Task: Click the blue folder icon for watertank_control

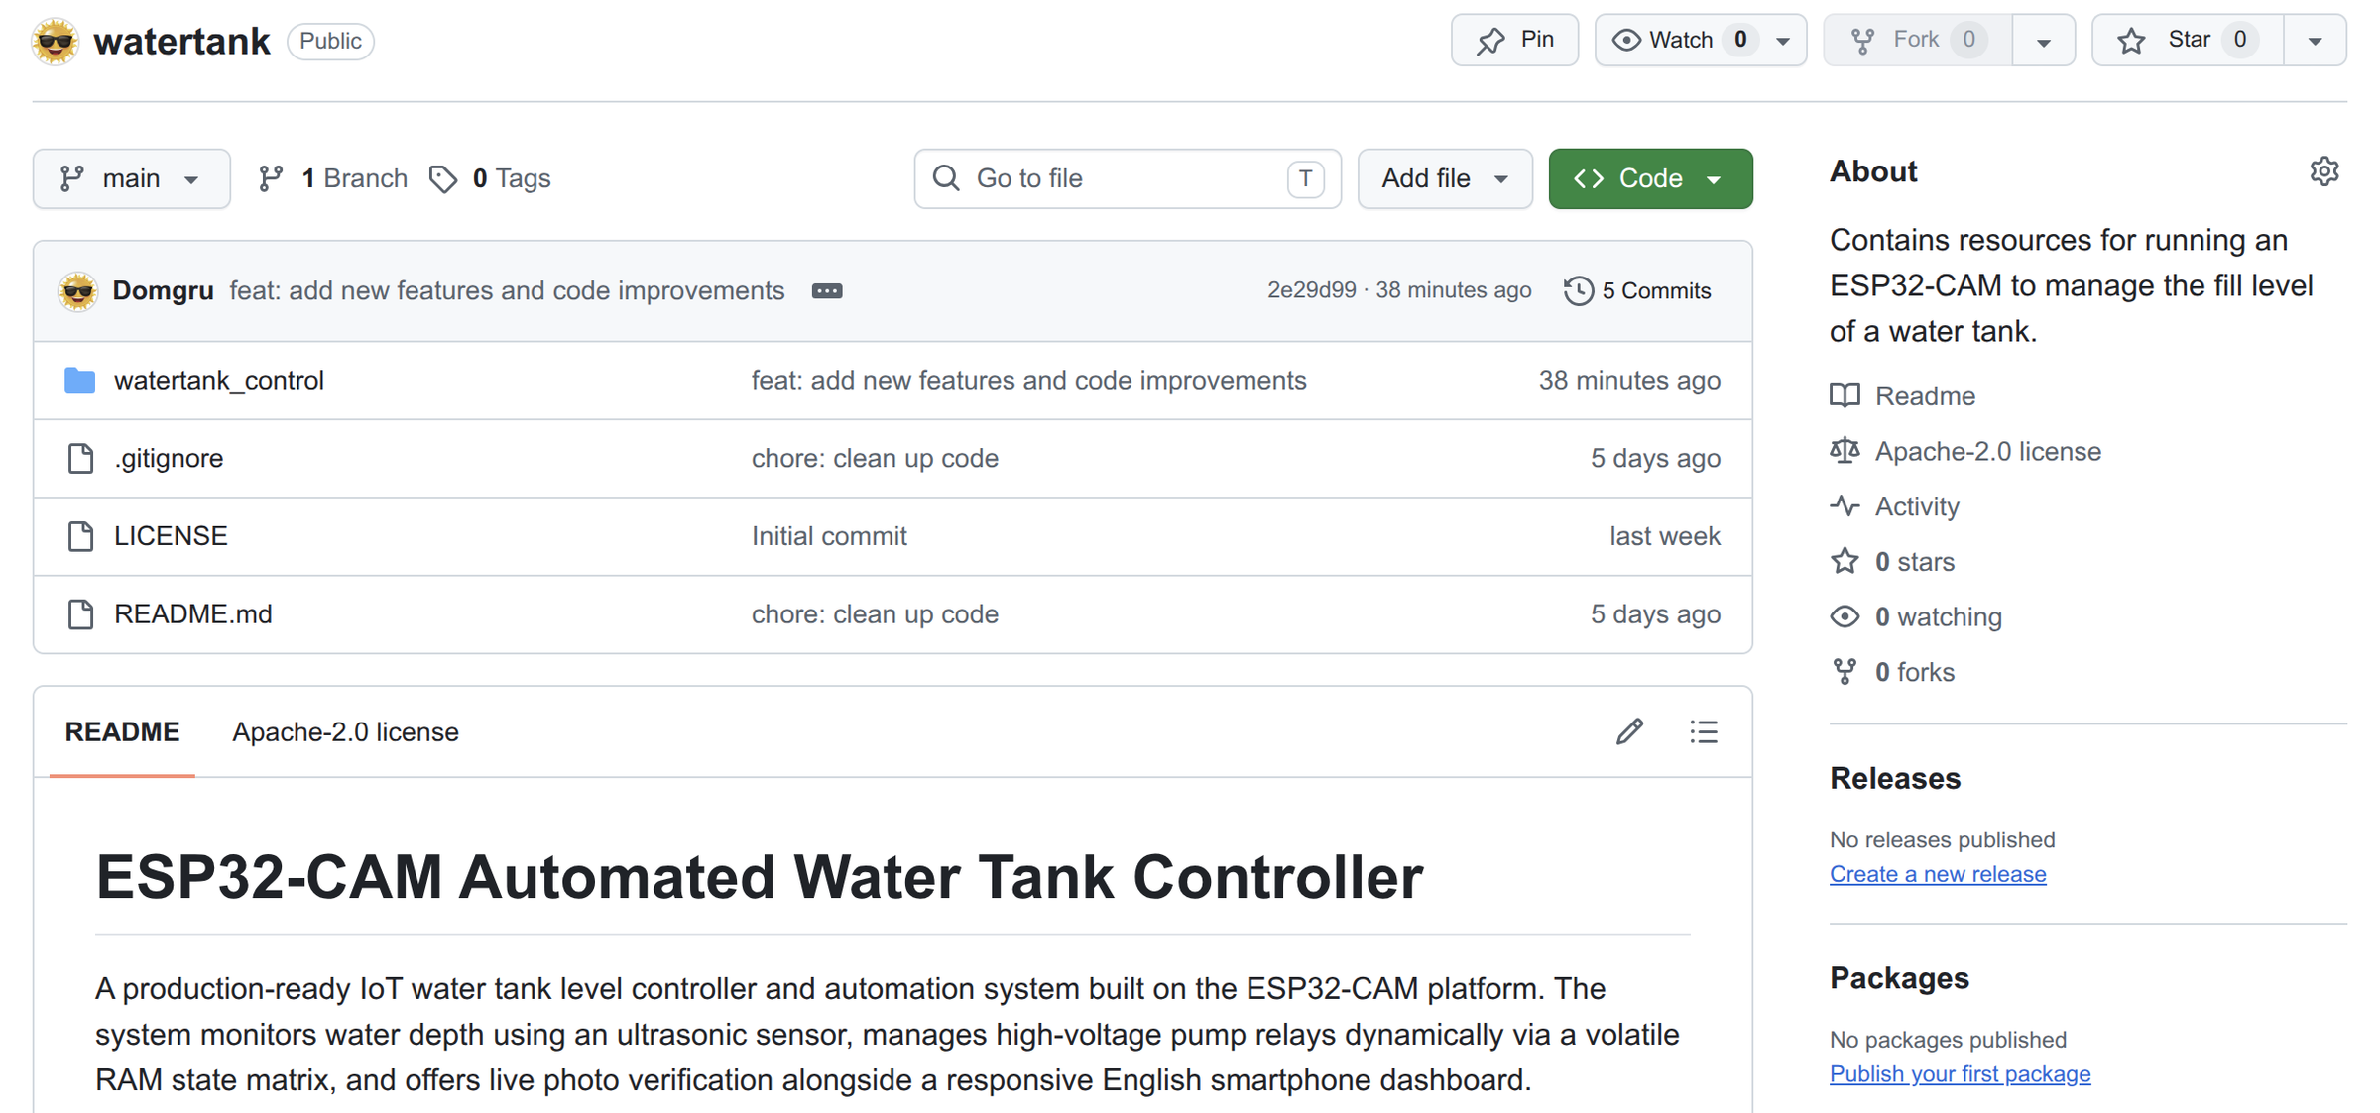Action: point(79,381)
